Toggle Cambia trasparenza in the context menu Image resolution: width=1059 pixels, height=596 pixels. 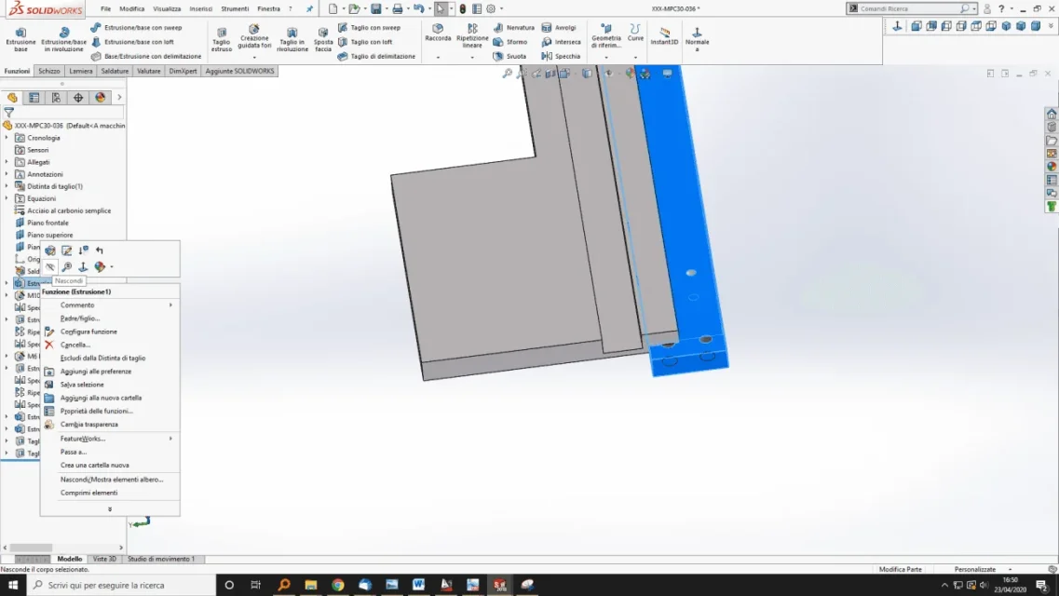pos(88,425)
